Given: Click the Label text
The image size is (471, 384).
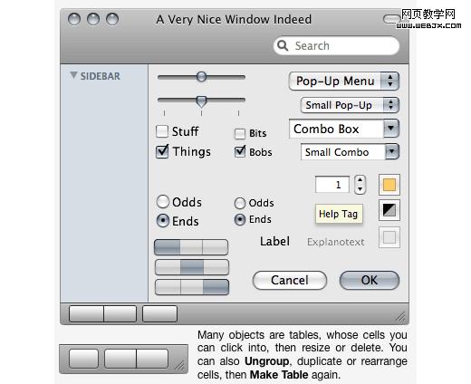Looking at the screenshot, I should pos(274,242).
